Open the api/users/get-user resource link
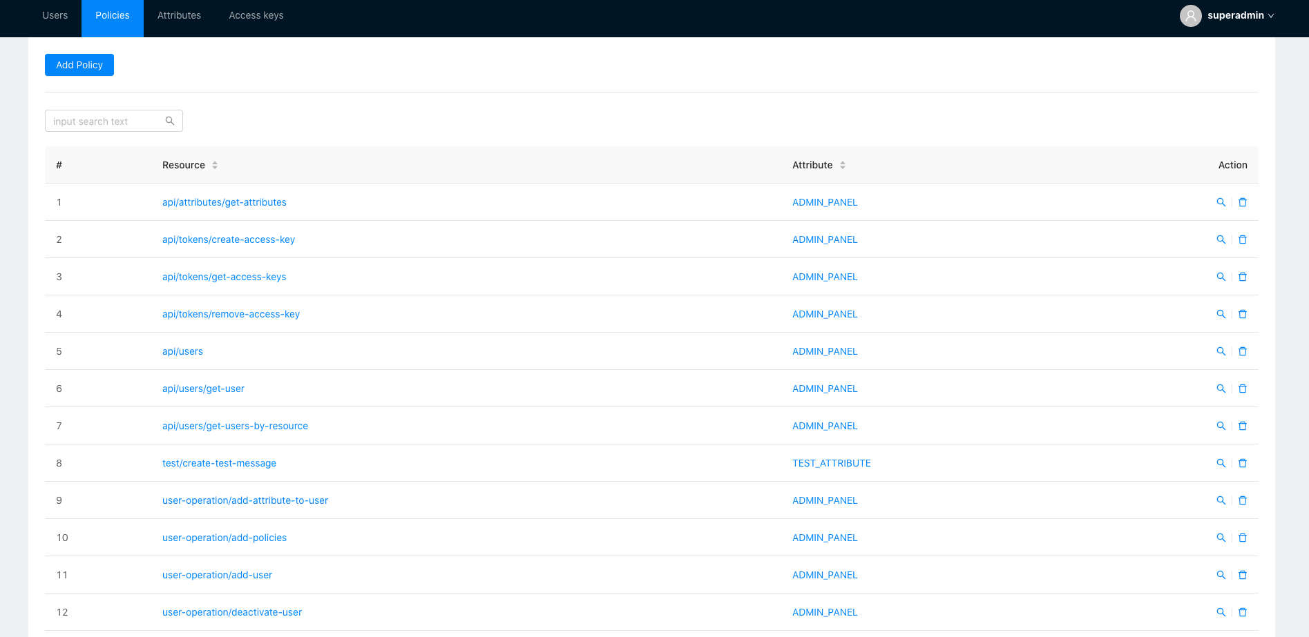Viewport: 1309px width, 637px height. tap(204, 389)
